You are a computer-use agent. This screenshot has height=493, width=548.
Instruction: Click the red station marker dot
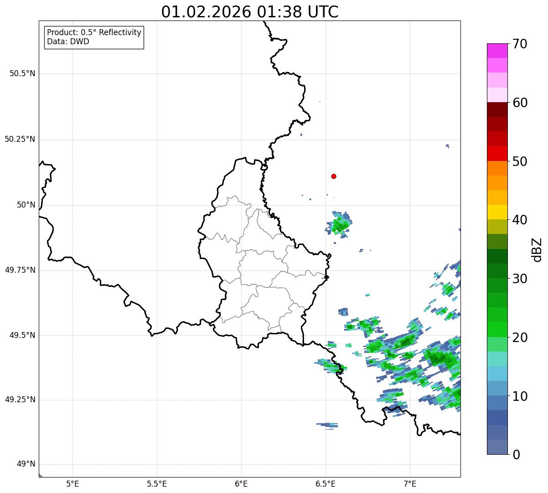pyautogui.click(x=334, y=176)
